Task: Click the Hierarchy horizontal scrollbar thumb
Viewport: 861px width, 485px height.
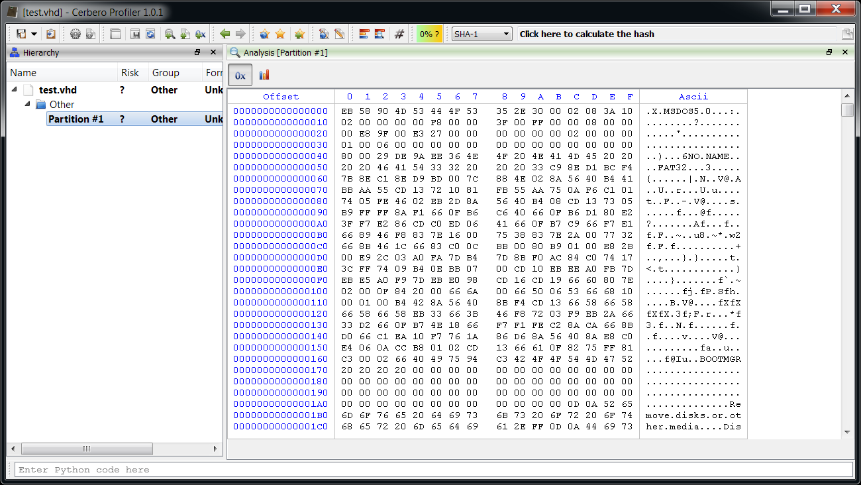Action: pyautogui.click(x=87, y=449)
